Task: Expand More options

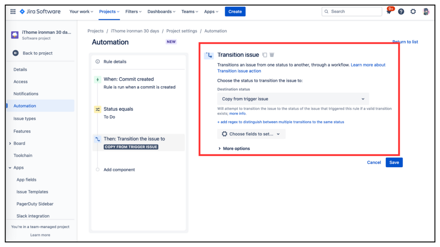Action: (234, 148)
